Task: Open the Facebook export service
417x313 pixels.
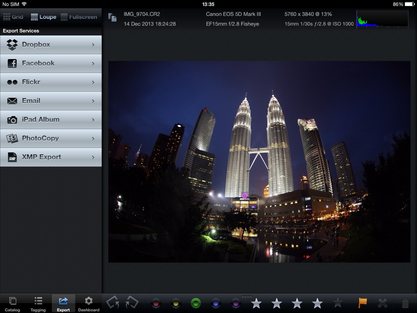Action: coord(51,63)
